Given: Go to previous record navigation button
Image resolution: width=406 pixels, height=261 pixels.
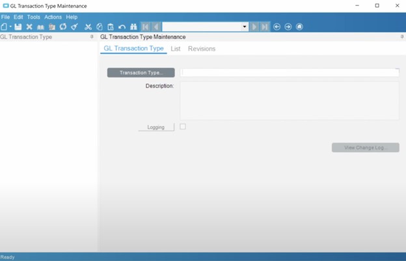Looking at the screenshot, I should click(x=156, y=27).
